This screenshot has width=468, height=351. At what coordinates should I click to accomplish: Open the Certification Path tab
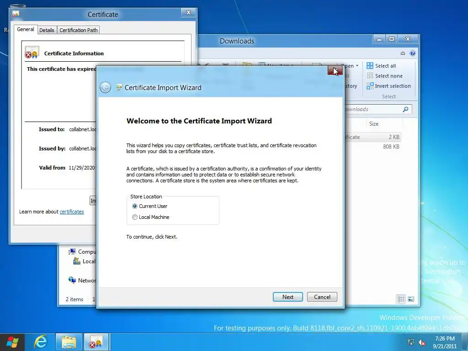78,30
